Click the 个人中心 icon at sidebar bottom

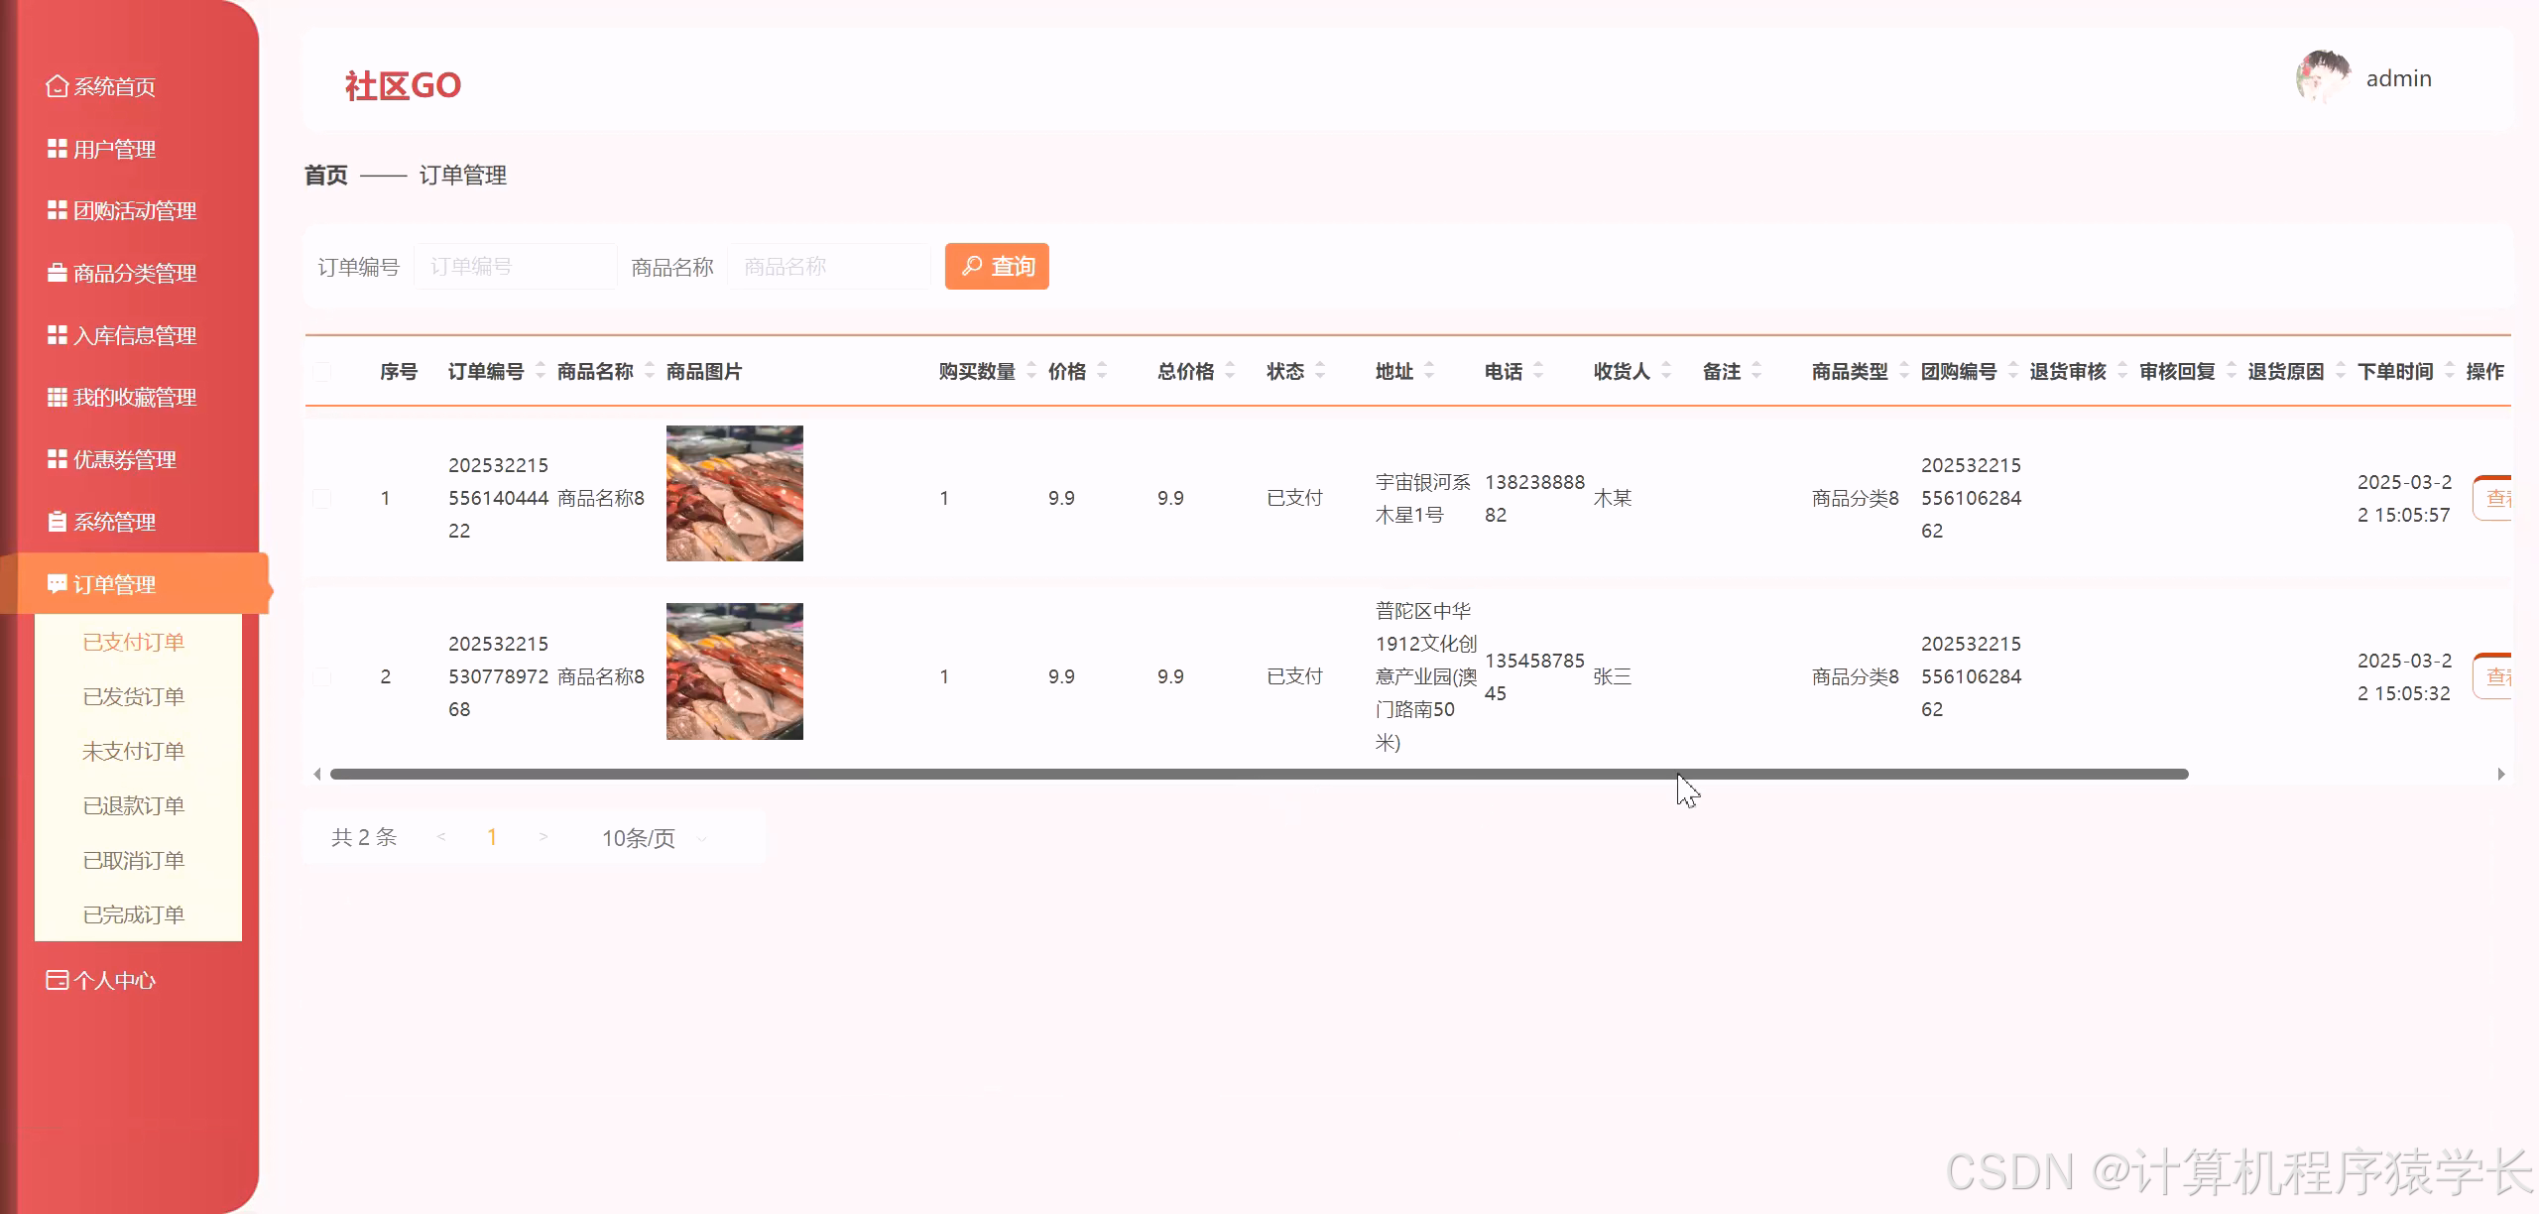57,980
